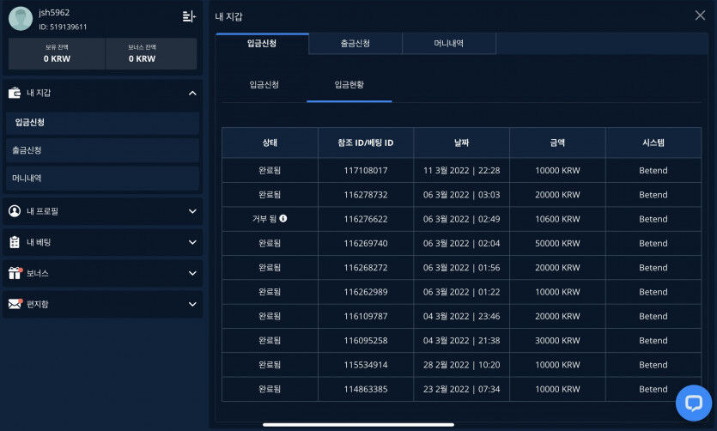Expand the 보너스 section chevron

click(192, 273)
